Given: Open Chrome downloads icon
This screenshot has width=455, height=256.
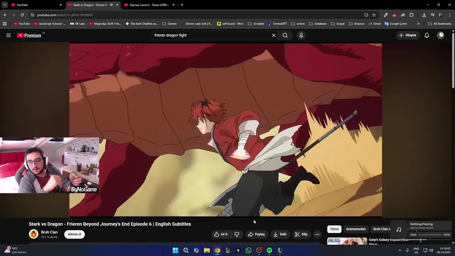Looking at the screenshot, I should pyautogui.click(x=424, y=15).
